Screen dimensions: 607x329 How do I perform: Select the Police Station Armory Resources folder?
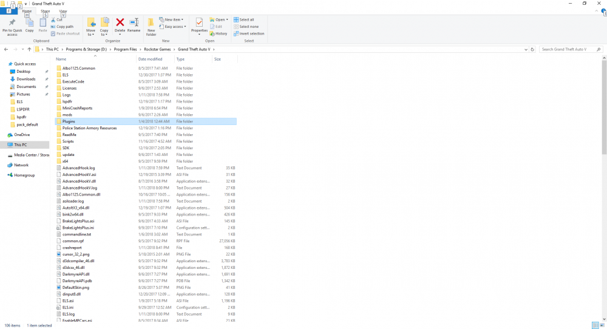[x=89, y=128]
